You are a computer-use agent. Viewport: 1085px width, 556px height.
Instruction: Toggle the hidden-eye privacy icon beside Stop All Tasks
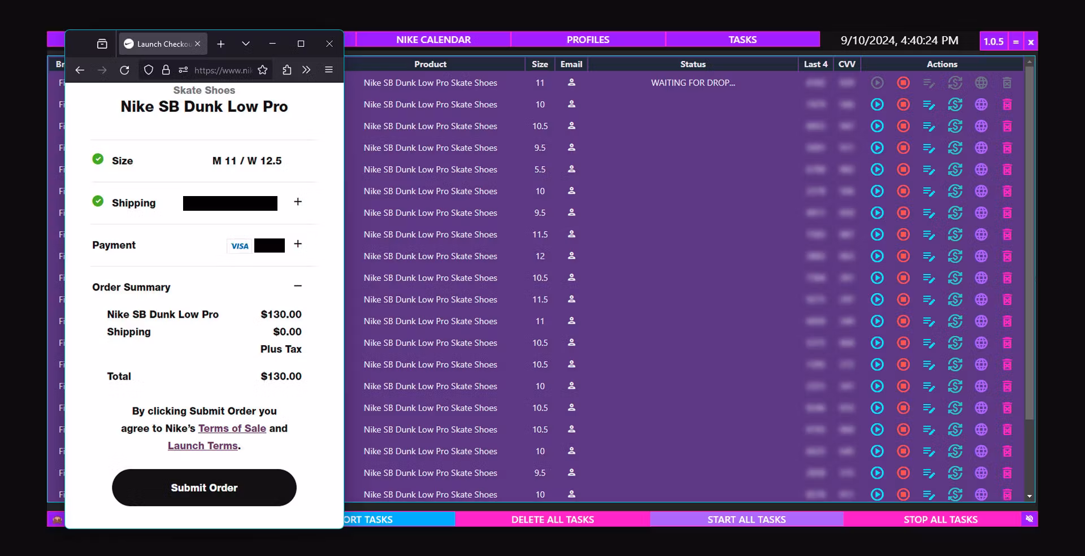pos(1029,519)
